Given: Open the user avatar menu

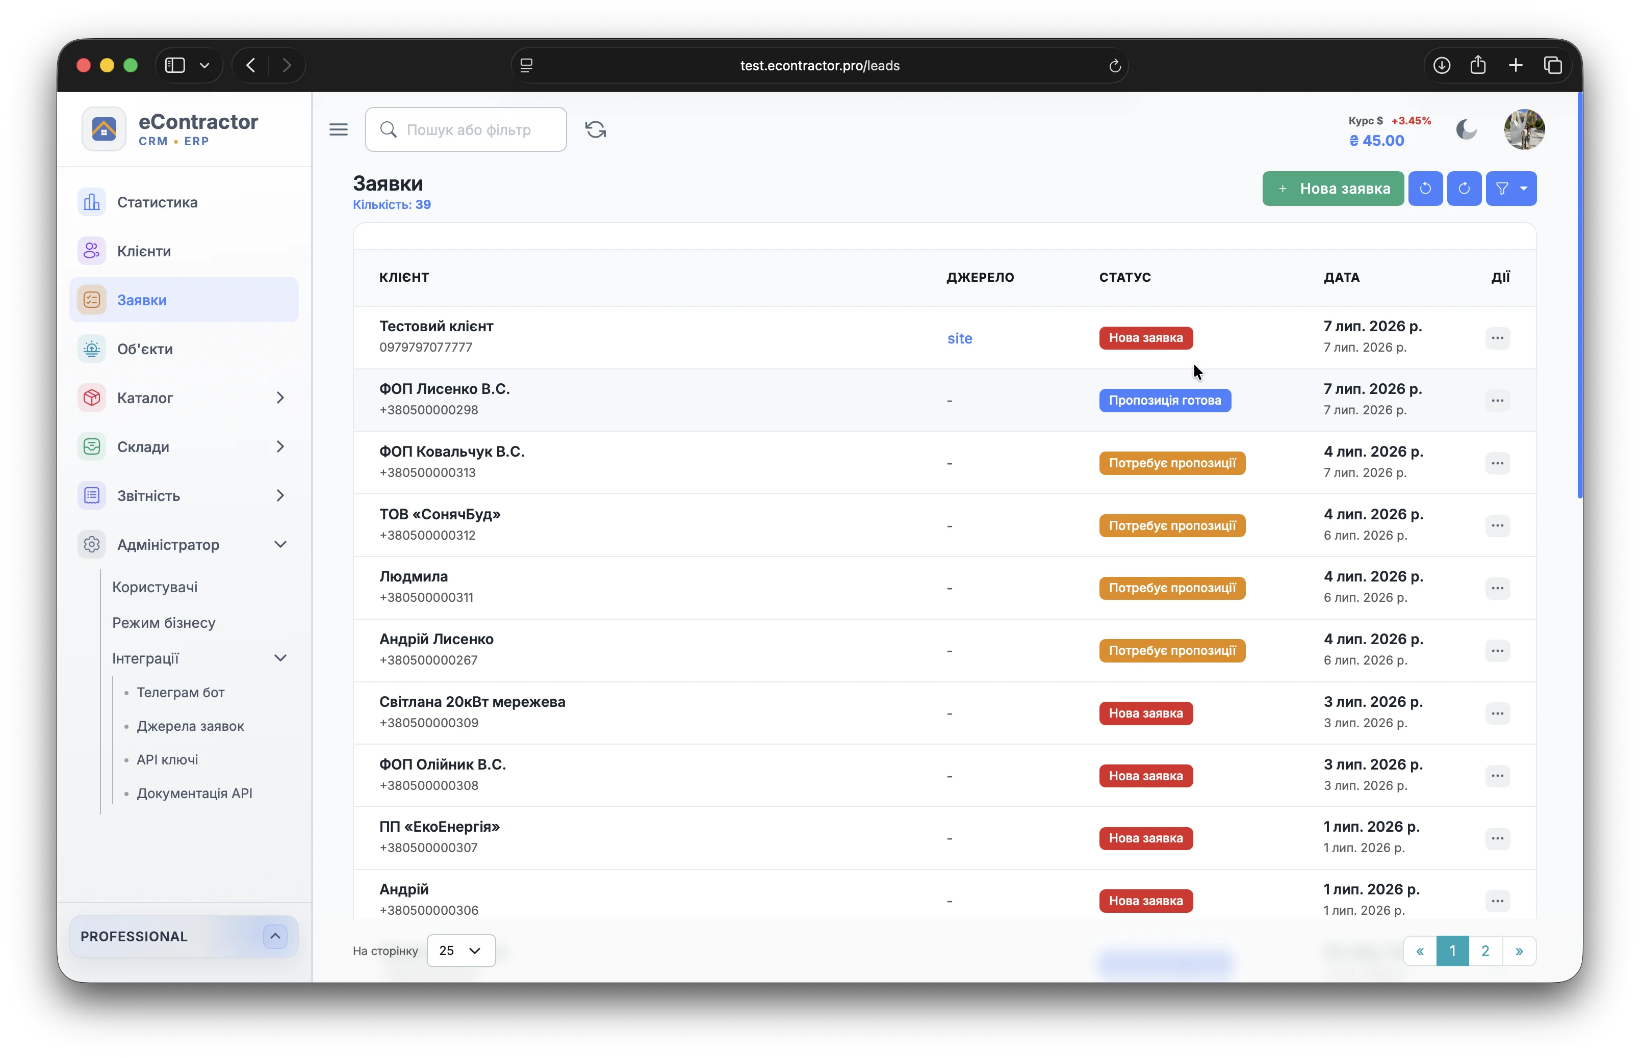Looking at the screenshot, I should [x=1524, y=129].
